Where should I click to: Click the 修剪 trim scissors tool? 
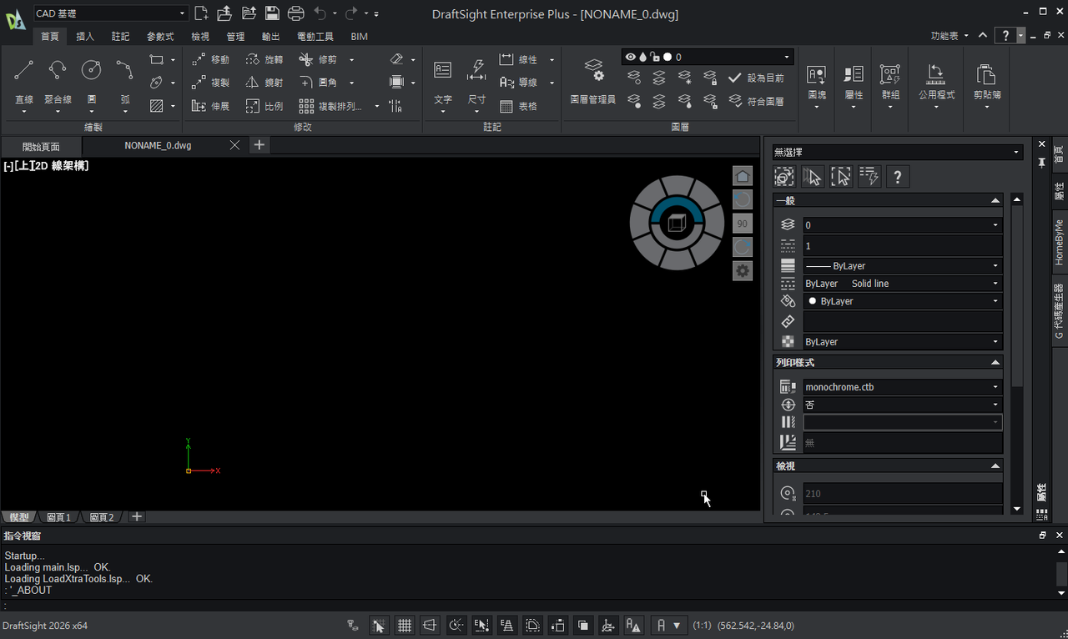pyautogui.click(x=318, y=60)
